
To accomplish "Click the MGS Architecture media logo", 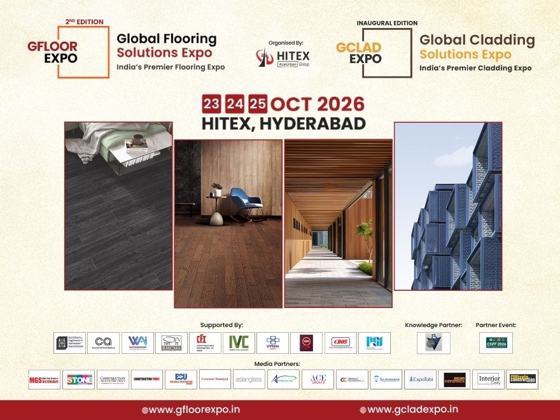I will pyautogui.click(x=45, y=379).
